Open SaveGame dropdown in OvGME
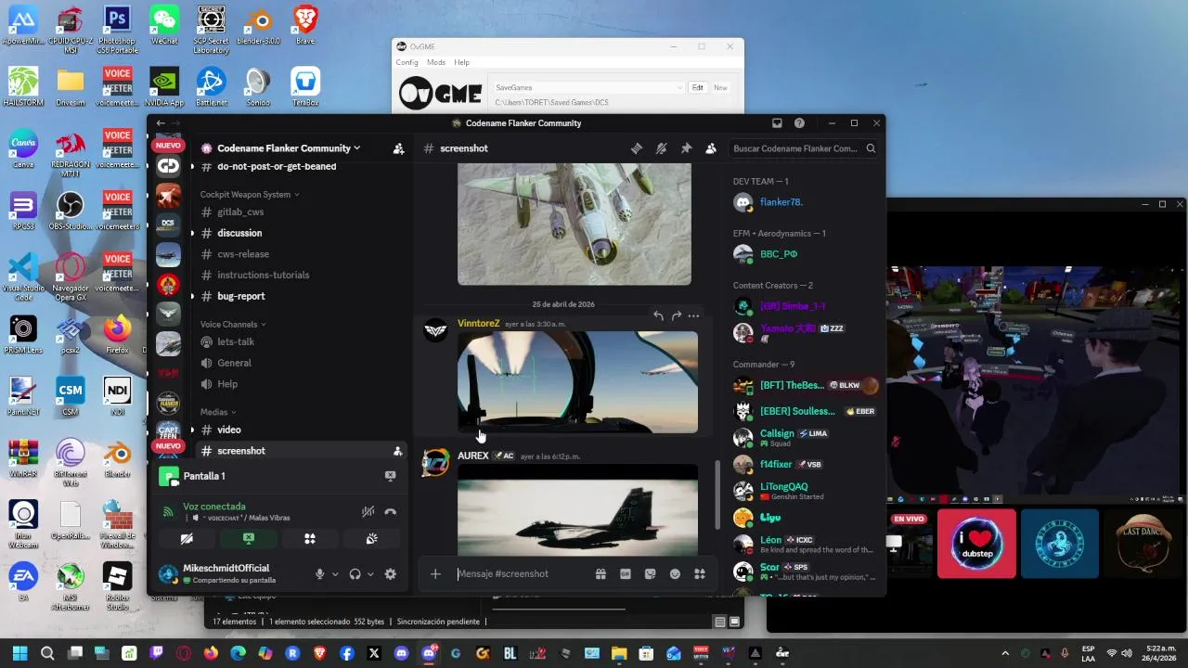Screen dimensions: 1188x668 (588, 88)
